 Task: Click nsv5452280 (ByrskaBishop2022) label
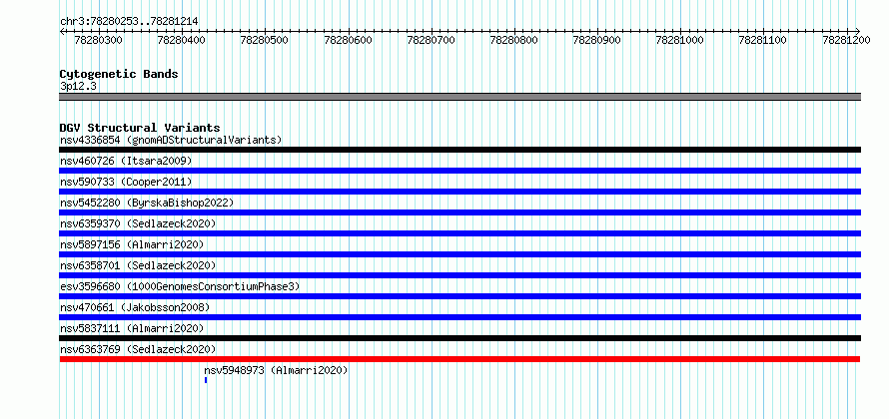pyautogui.click(x=147, y=203)
